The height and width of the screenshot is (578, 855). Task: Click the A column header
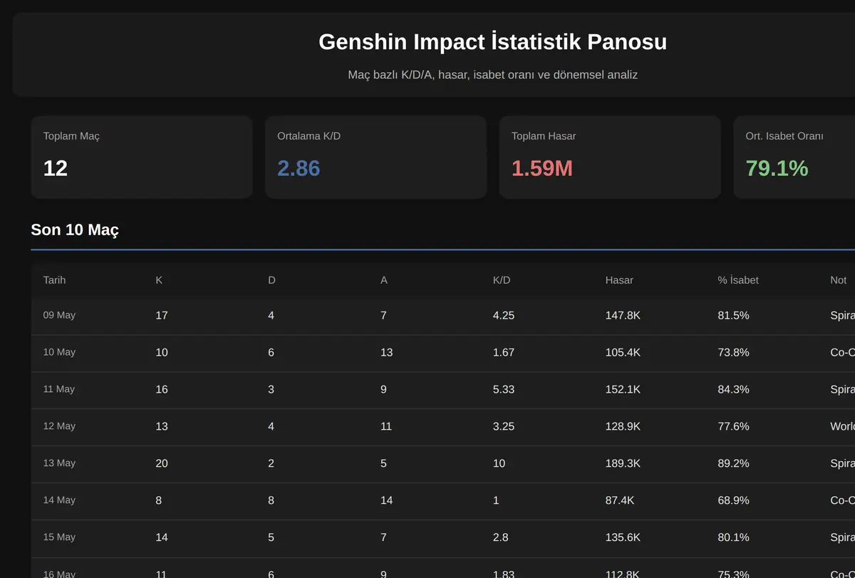point(384,280)
